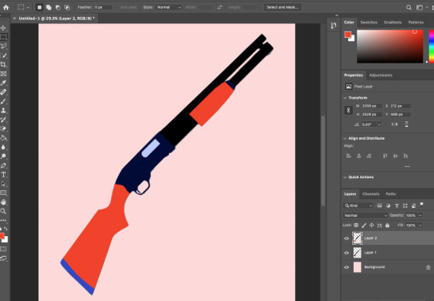Hide Layer 2 with its eye icon
The width and height of the screenshot is (434, 301).
[346, 238]
